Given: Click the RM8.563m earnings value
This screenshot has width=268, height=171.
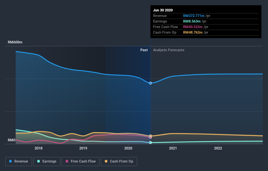Looking at the screenshot, I should pyautogui.click(x=192, y=21).
